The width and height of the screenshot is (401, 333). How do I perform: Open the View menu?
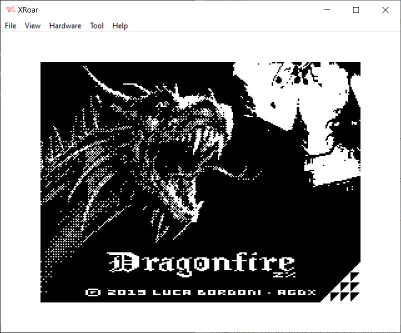click(x=32, y=26)
